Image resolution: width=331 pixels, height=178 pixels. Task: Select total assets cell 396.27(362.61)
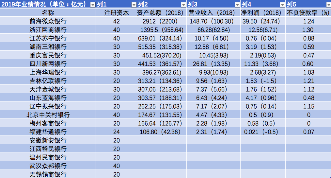coord(162,72)
